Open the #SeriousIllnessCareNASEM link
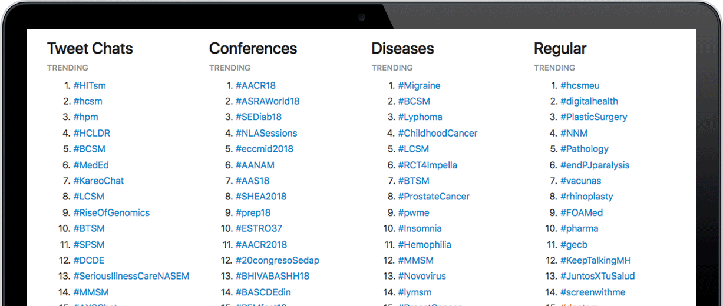The image size is (723, 306). [x=131, y=276]
